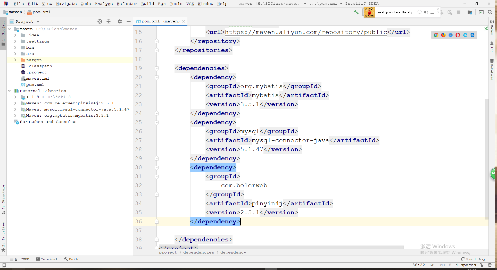Click the inspection profile hector icon
Viewport: 497px width, 270px height.
point(490,265)
